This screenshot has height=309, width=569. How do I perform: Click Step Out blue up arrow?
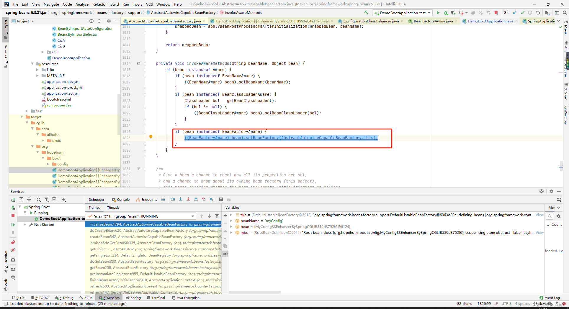tap(196, 200)
